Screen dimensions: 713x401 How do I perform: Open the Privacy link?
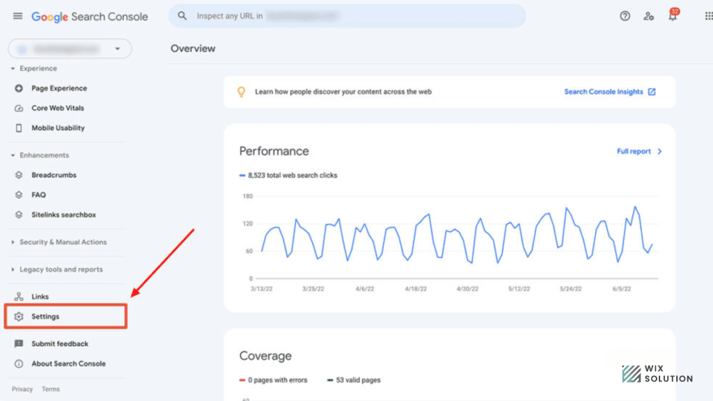coord(22,389)
